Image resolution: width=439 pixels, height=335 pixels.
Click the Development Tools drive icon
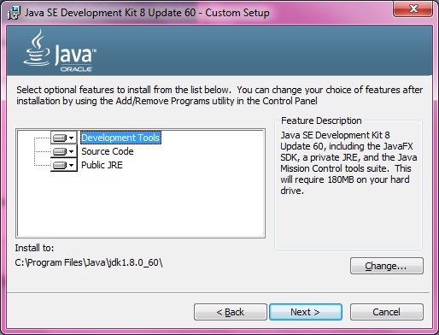(x=60, y=138)
